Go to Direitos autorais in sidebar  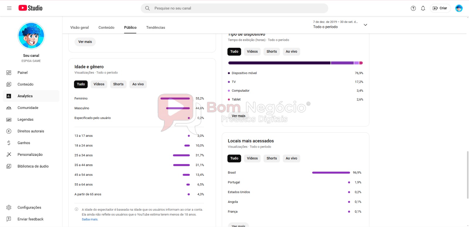tap(30, 131)
